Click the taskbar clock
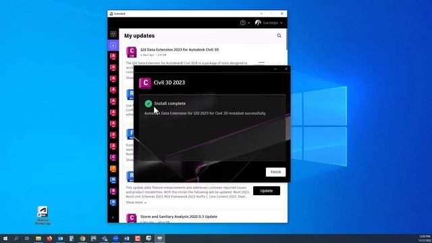 coord(425,238)
